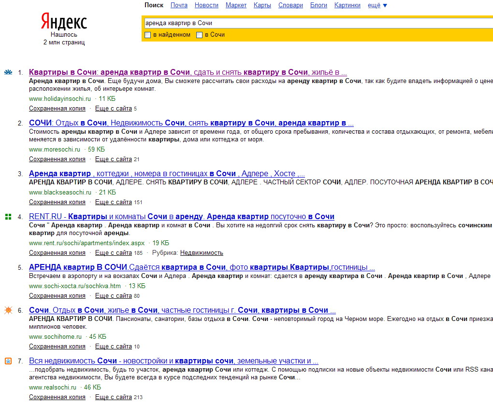Open cached copy of moresochi.ru result
Viewport: 493px width, 403px height.
[x=57, y=159]
